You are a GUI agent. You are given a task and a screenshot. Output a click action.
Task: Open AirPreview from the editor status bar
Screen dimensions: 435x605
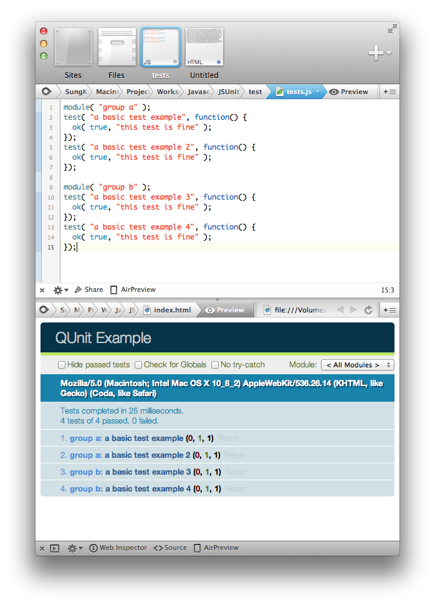pyautogui.click(x=133, y=290)
